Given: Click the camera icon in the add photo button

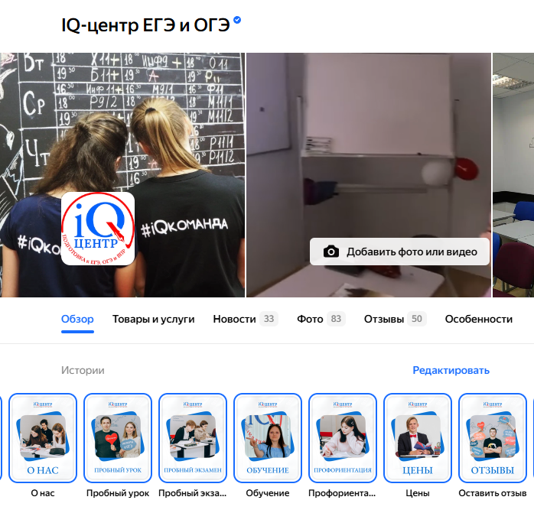Looking at the screenshot, I should coord(331,252).
